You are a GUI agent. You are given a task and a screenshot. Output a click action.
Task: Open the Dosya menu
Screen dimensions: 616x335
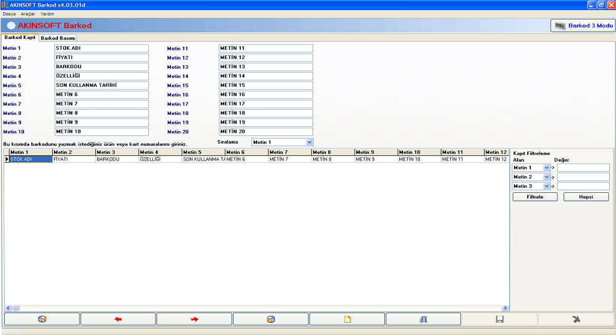pyautogui.click(x=9, y=14)
